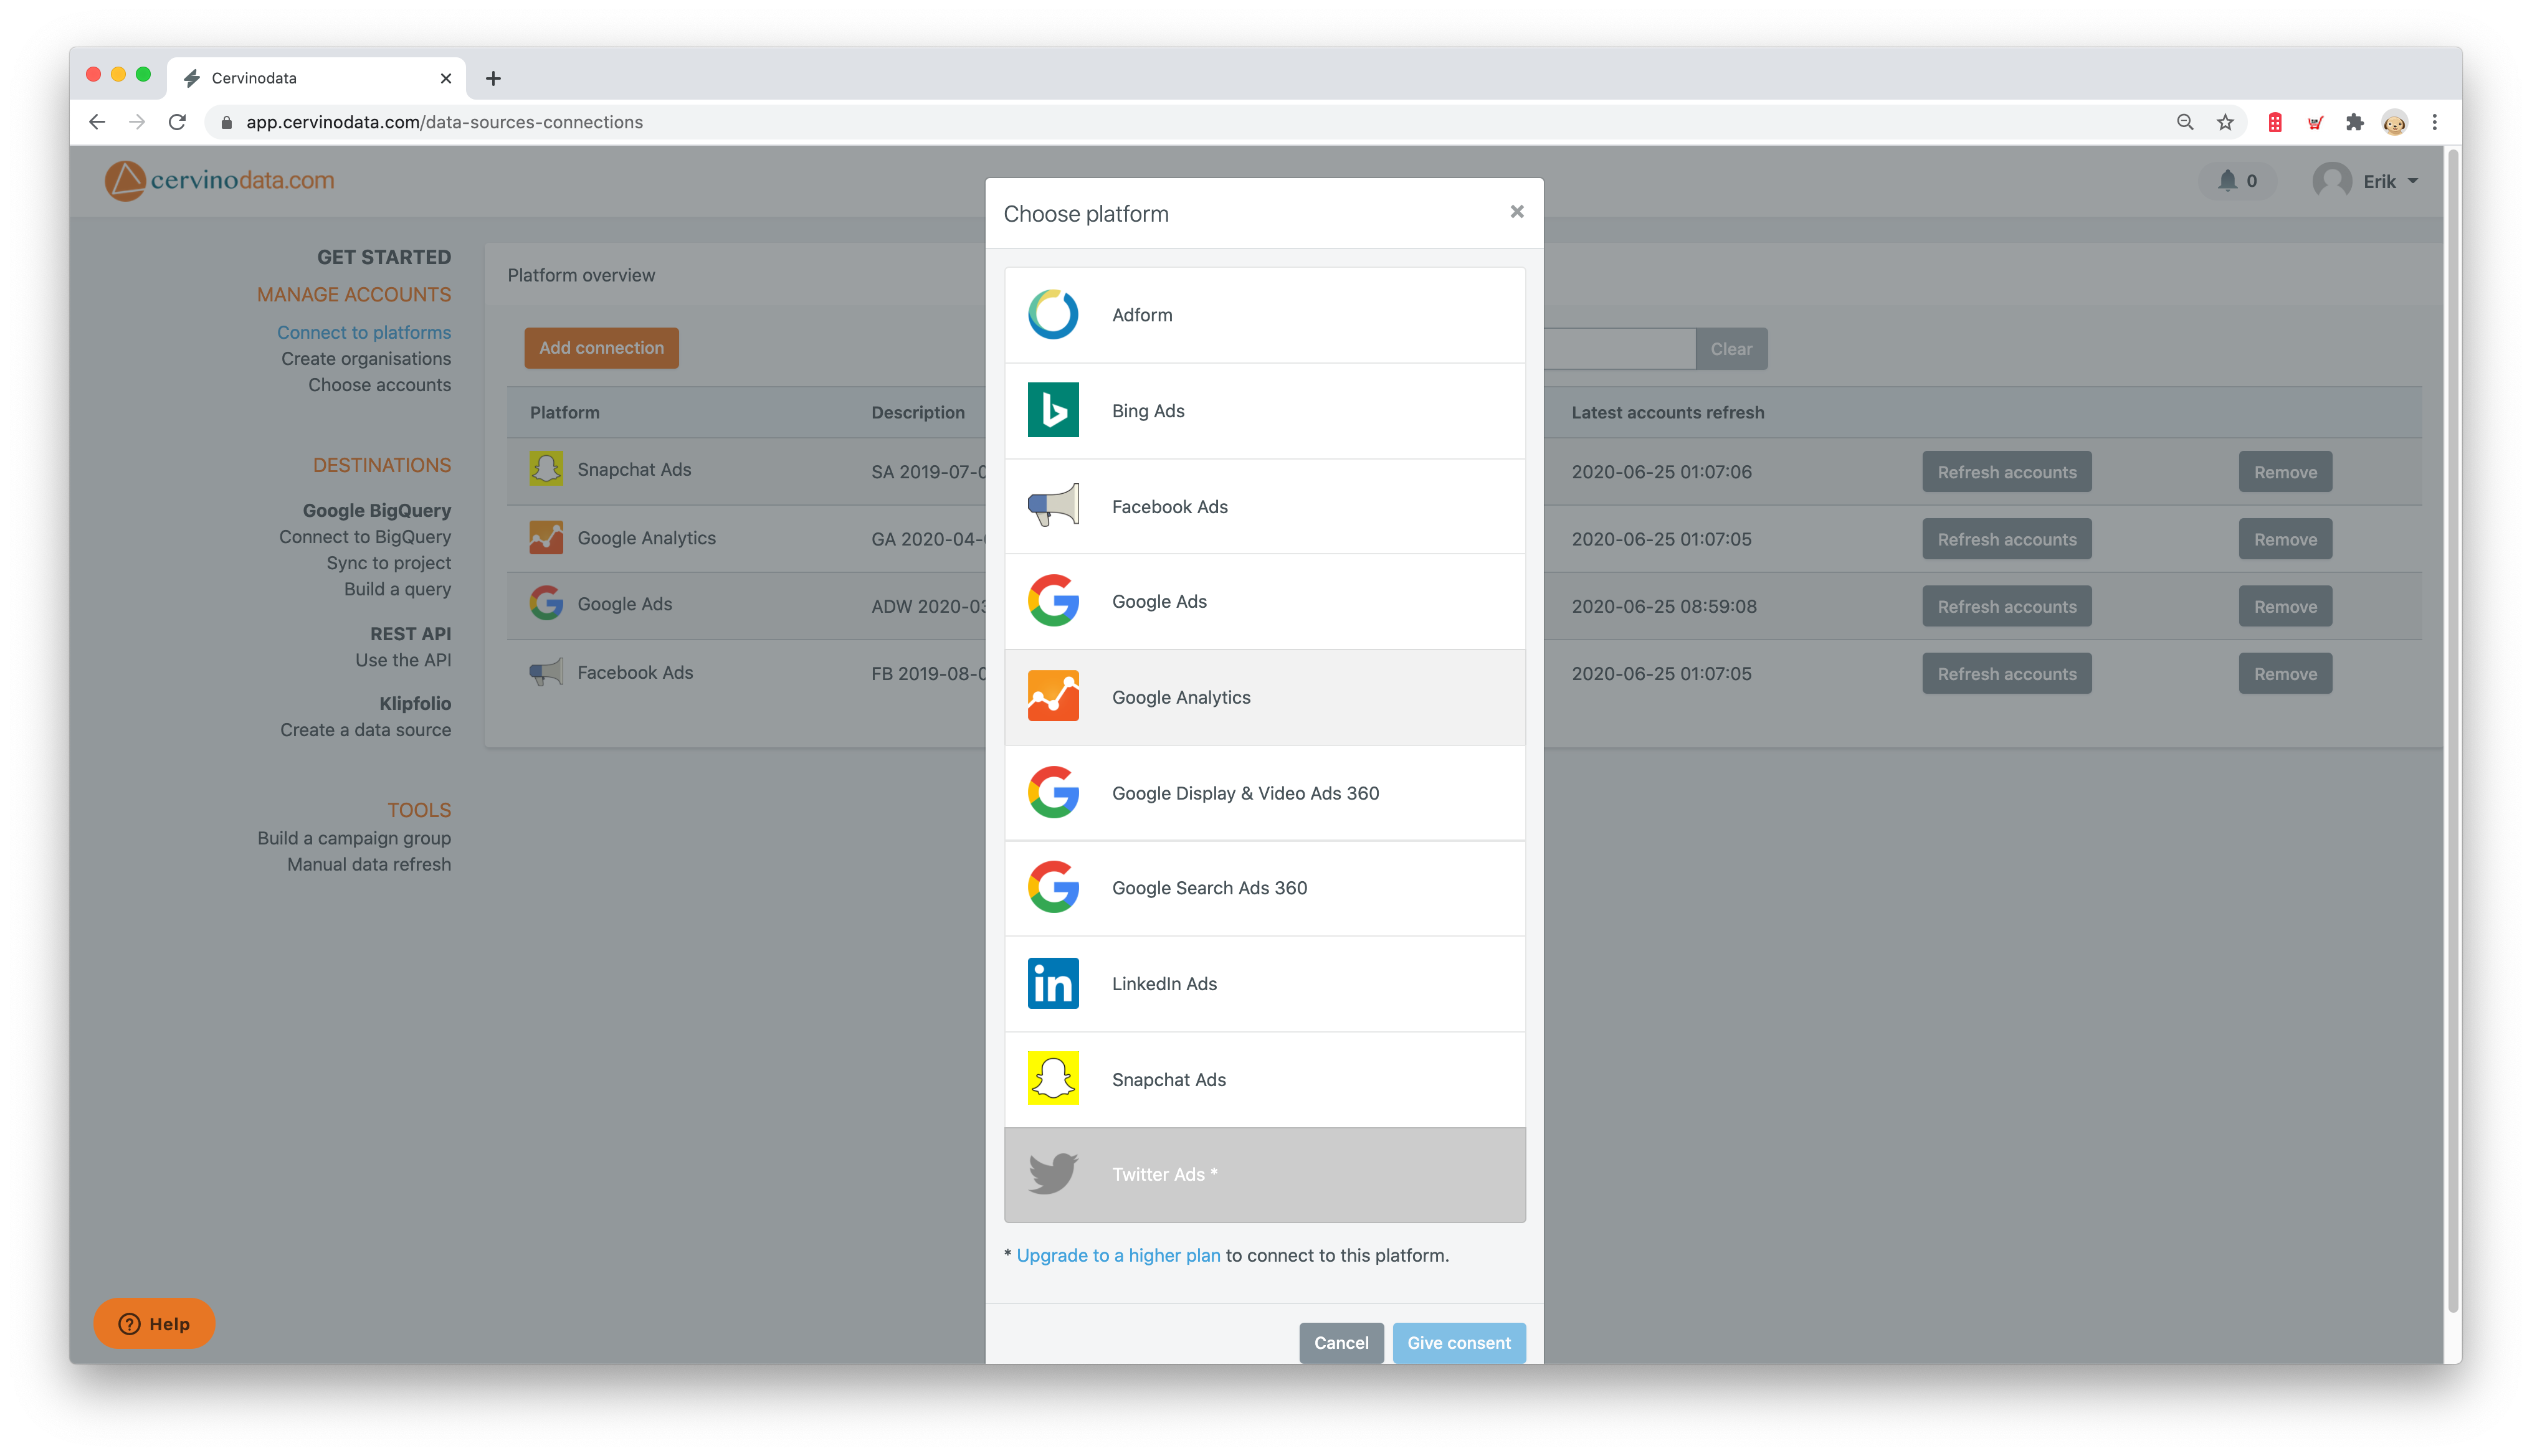Viewport: 2532px width, 1456px height.
Task: Click the Facebook Ads icon in platform table
Action: pos(545,672)
